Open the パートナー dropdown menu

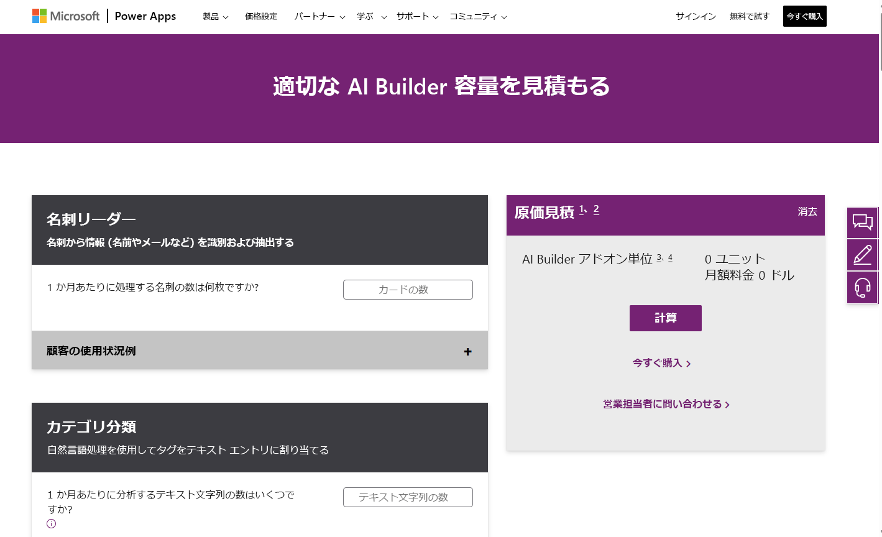point(319,17)
